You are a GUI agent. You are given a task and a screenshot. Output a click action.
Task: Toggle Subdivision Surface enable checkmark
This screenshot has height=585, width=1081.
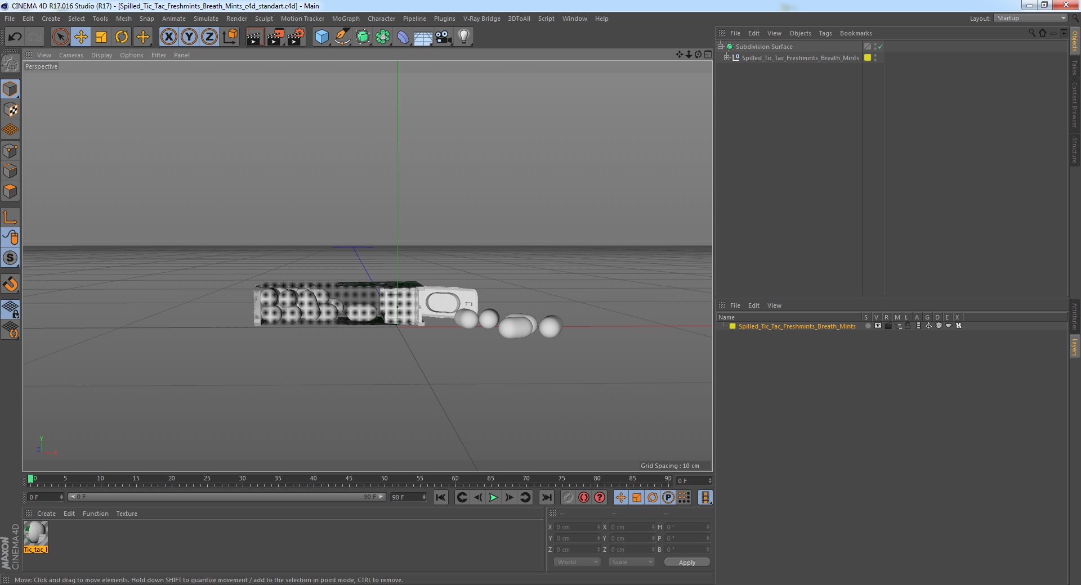coord(881,47)
